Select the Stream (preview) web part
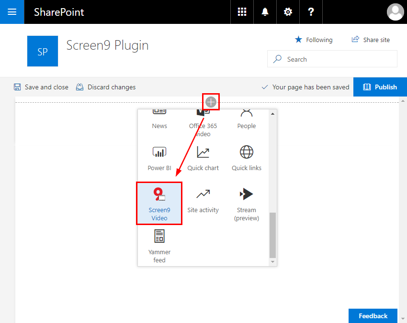 (247, 204)
